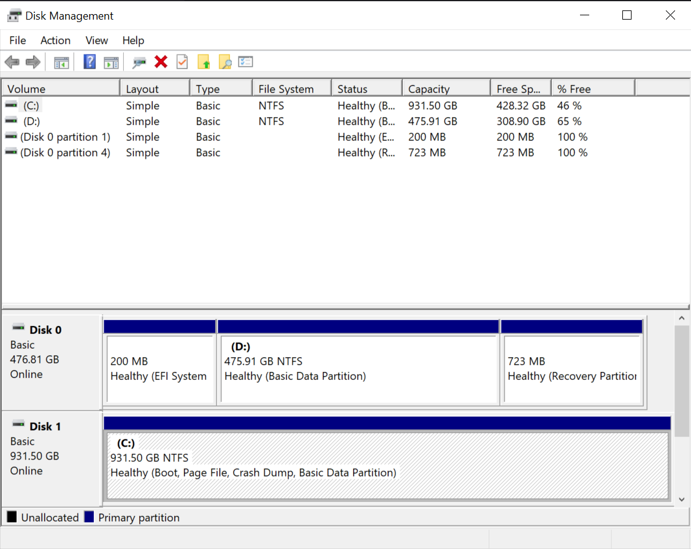Viewport: 691px width, 549px height.
Task: Open Help via blue question mark icon
Action: coord(90,62)
